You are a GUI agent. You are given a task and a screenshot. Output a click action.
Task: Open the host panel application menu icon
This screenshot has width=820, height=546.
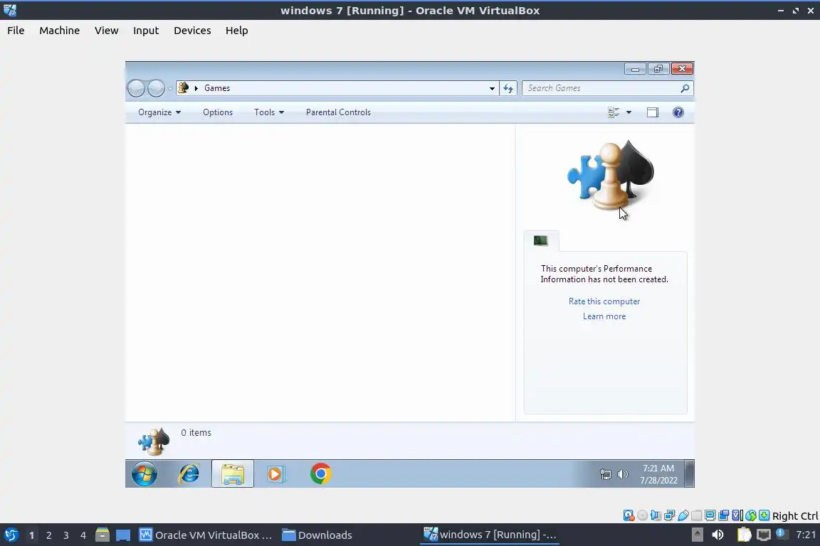tap(11, 535)
